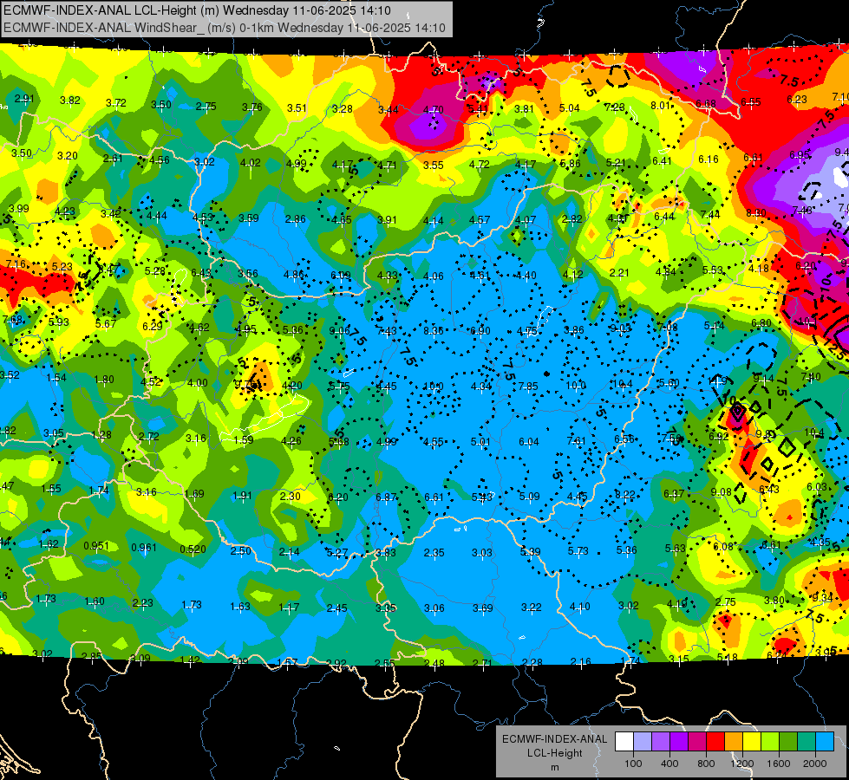Screen dimensions: 849x780
Task: Click the dark green legend swatch
Action: coord(788,742)
